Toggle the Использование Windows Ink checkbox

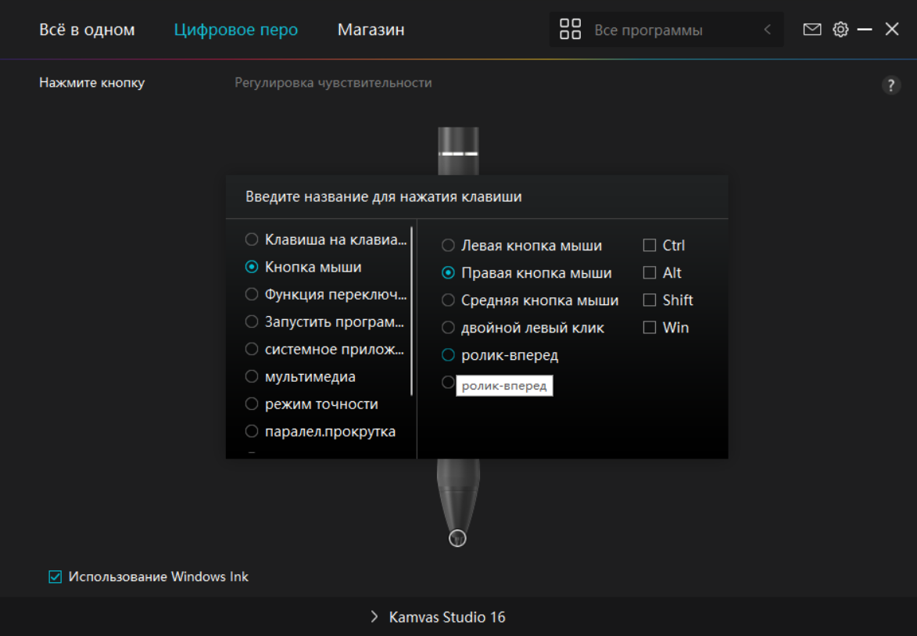[x=56, y=577]
